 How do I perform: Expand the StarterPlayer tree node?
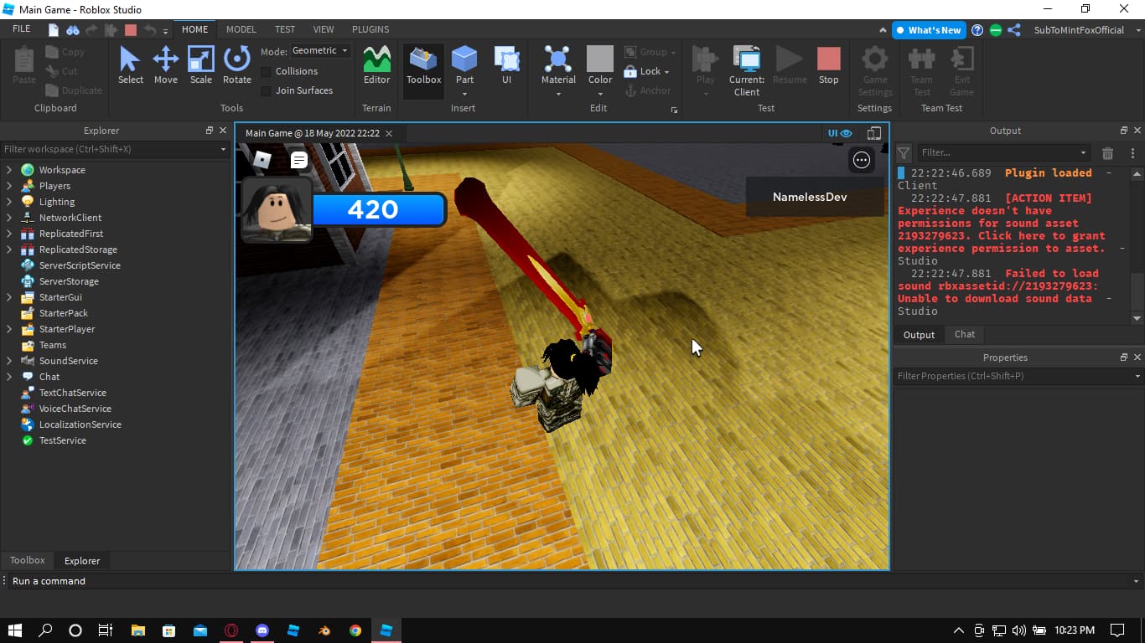click(x=9, y=329)
